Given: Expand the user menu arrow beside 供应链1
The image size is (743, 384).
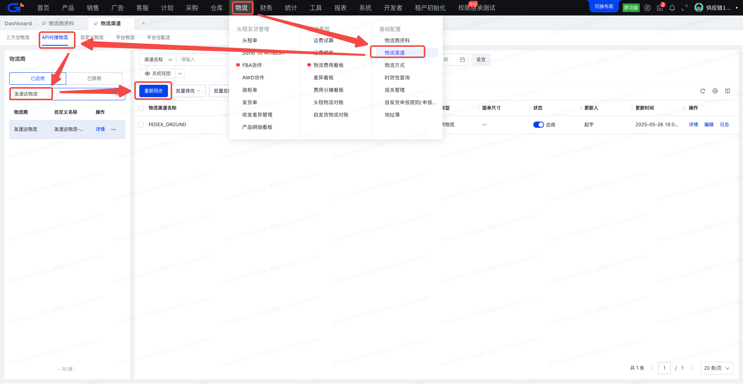Looking at the screenshot, I should tap(737, 8).
